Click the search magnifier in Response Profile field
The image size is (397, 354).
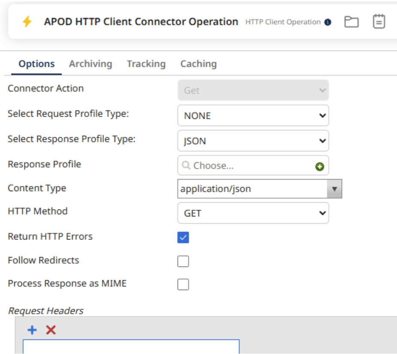pos(186,165)
